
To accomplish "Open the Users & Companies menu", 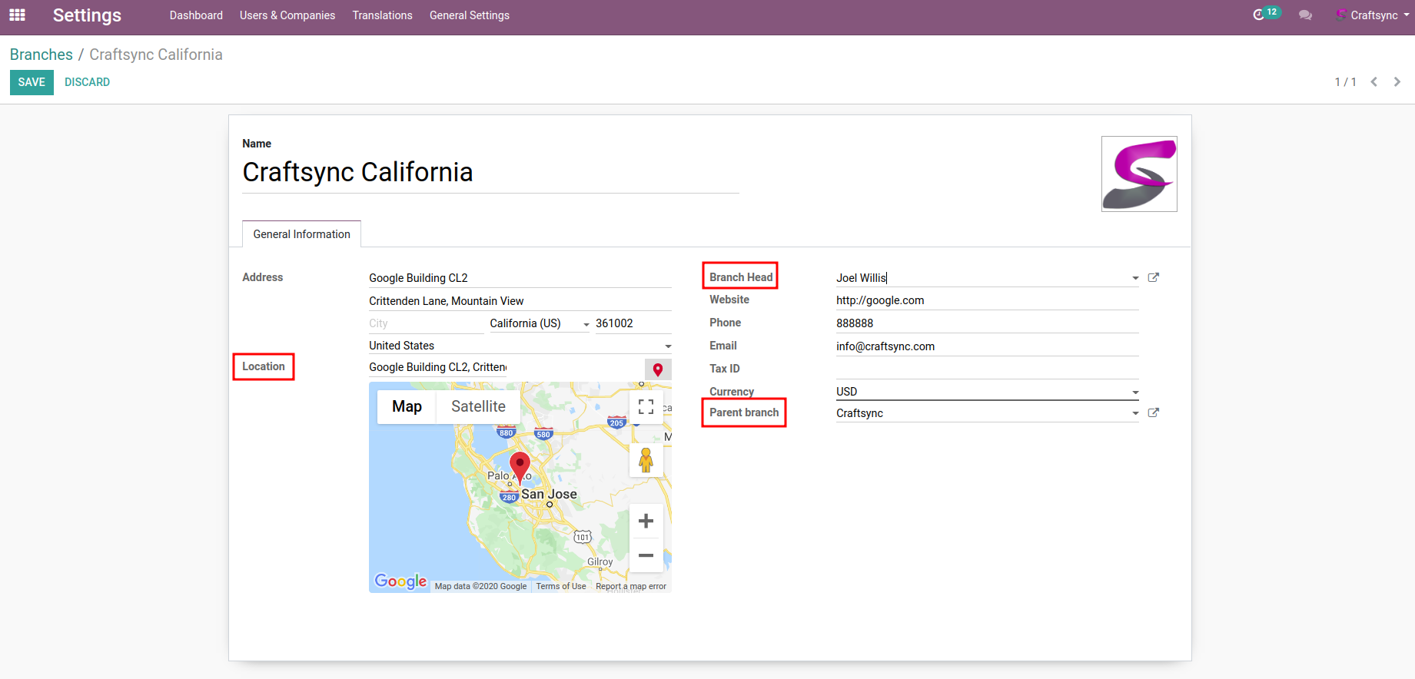I will pyautogui.click(x=287, y=15).
